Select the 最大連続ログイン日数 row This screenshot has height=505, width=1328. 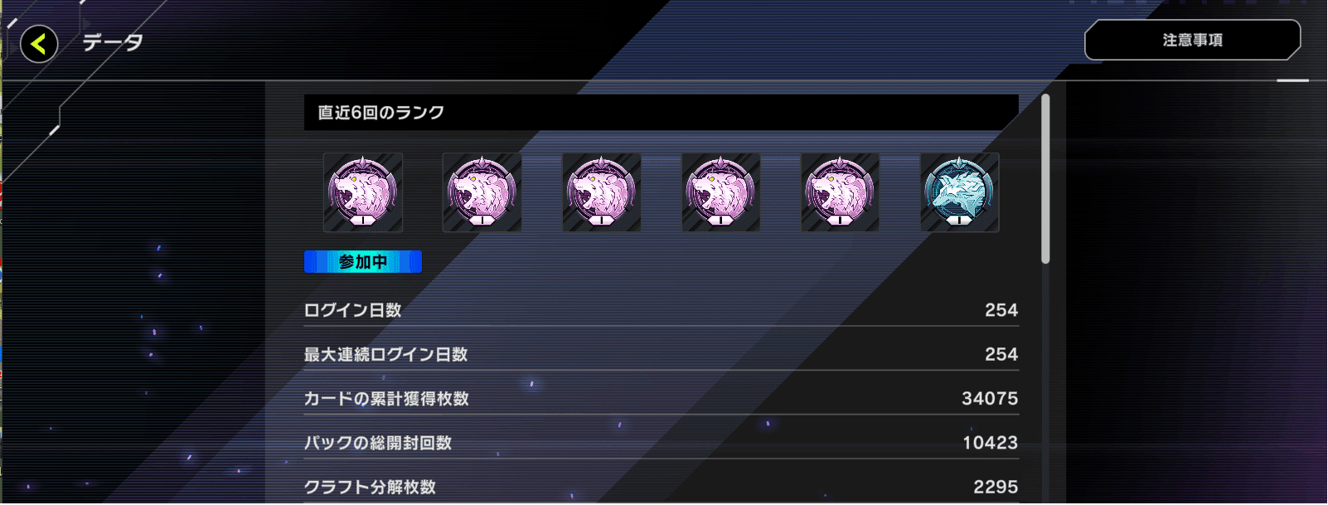662,354
